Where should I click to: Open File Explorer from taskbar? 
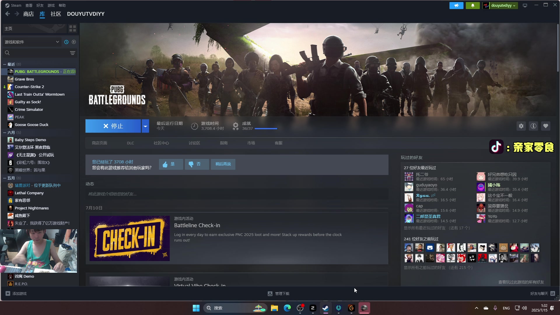(274, 308)
